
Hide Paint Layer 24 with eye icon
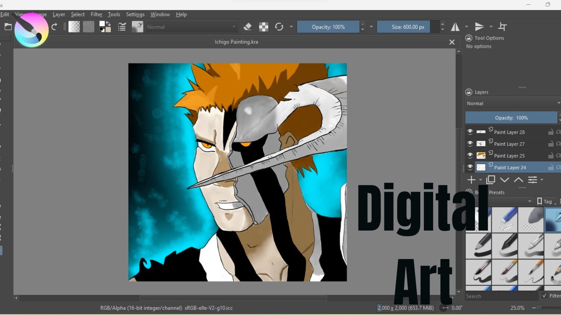click(470, 167)
